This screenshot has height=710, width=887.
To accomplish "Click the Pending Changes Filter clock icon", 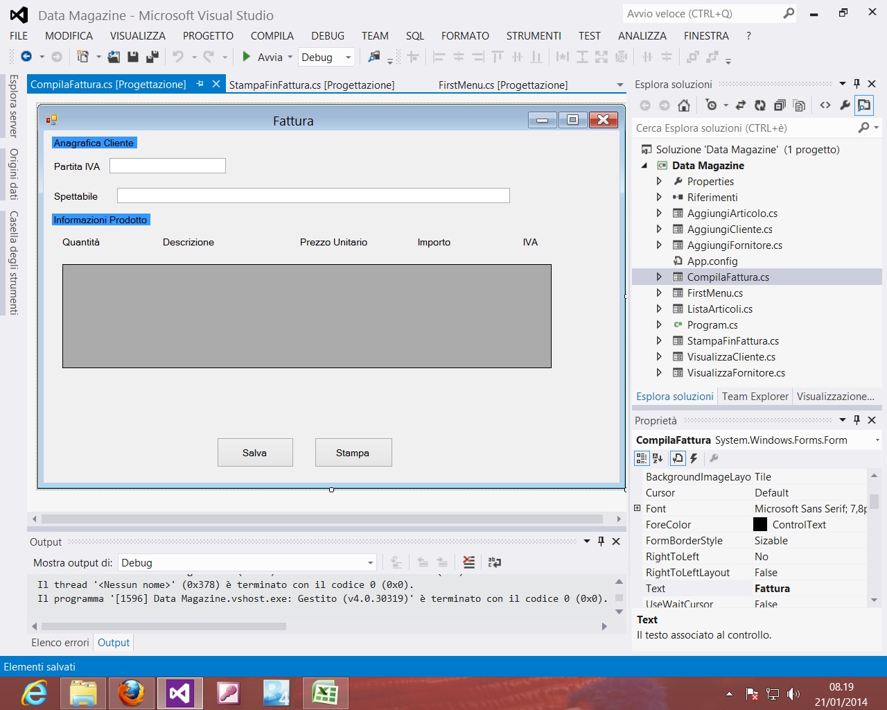I will coord(711,105).
